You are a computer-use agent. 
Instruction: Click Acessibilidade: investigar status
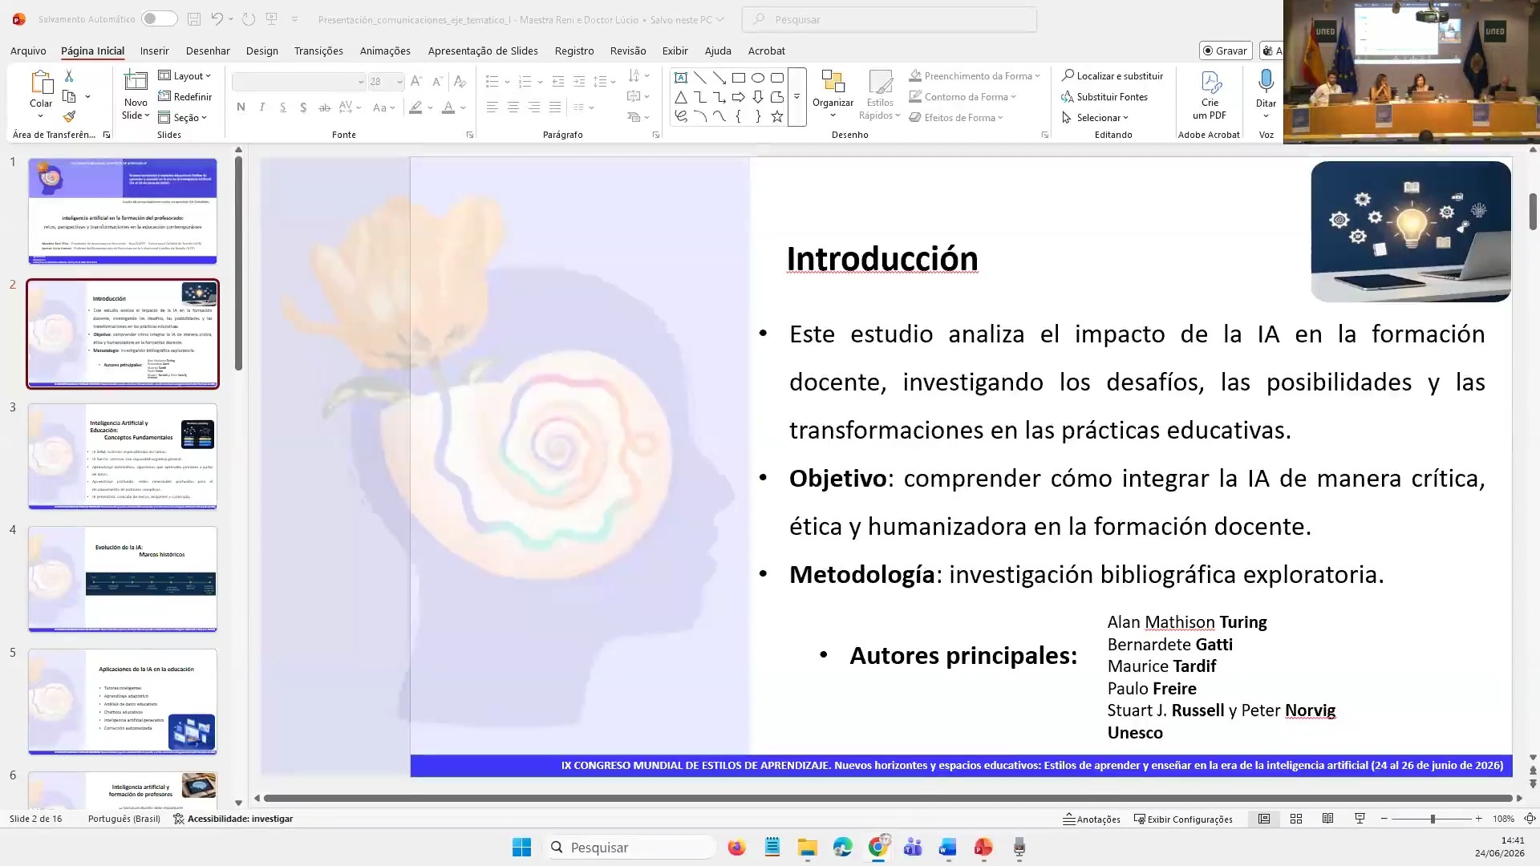(233, 819)
